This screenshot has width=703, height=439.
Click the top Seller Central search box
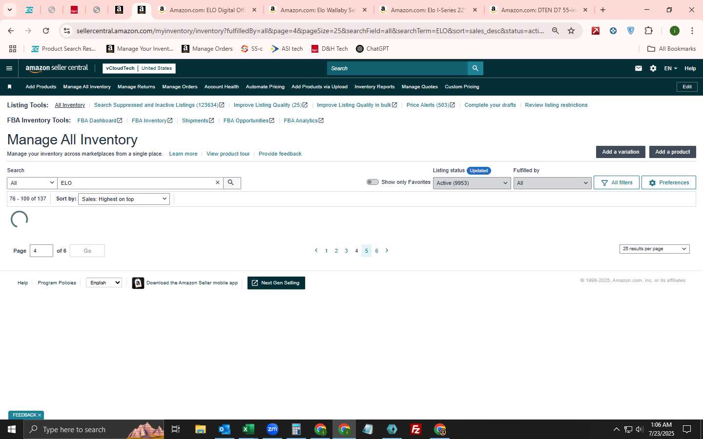397,68
